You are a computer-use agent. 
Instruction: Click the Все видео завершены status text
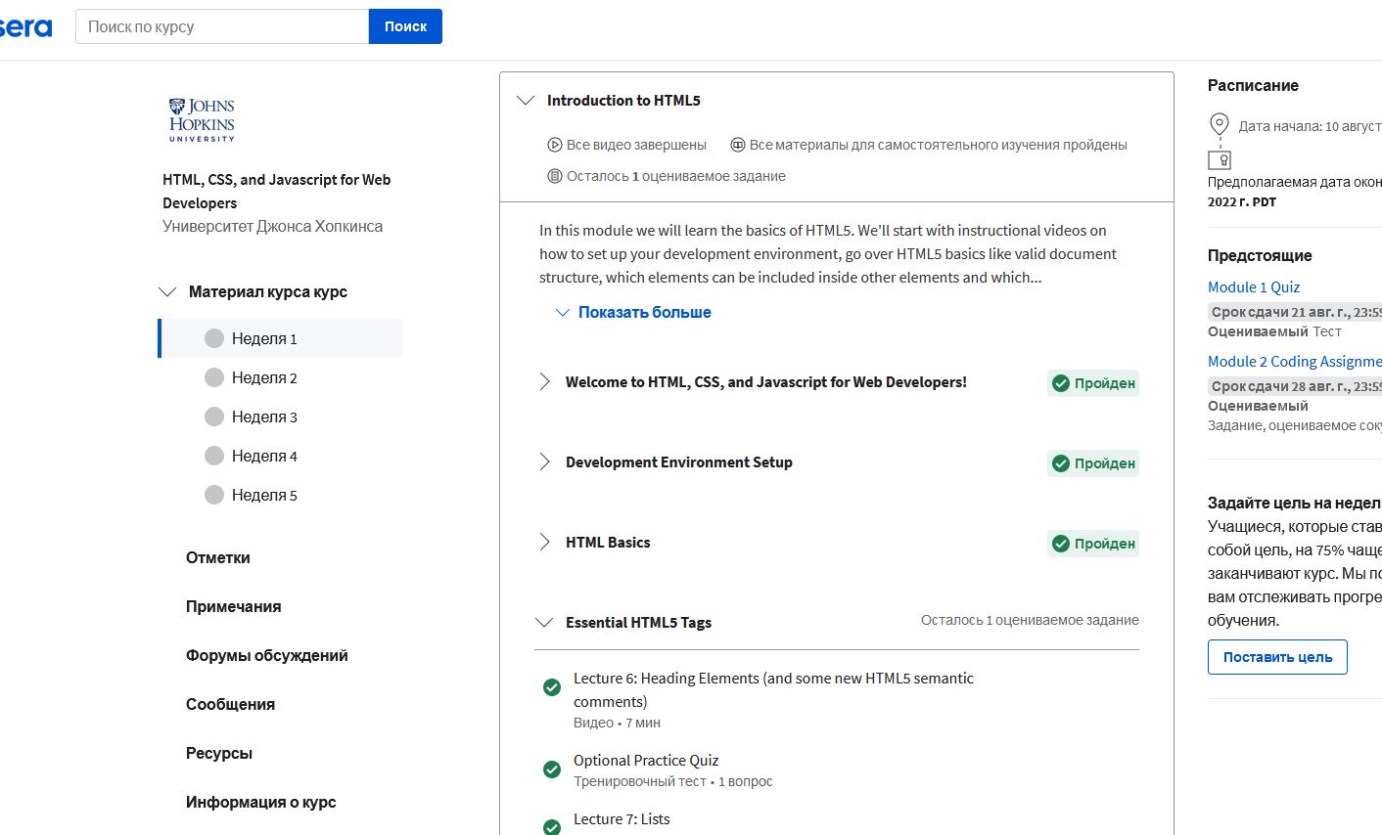point(636,145)
